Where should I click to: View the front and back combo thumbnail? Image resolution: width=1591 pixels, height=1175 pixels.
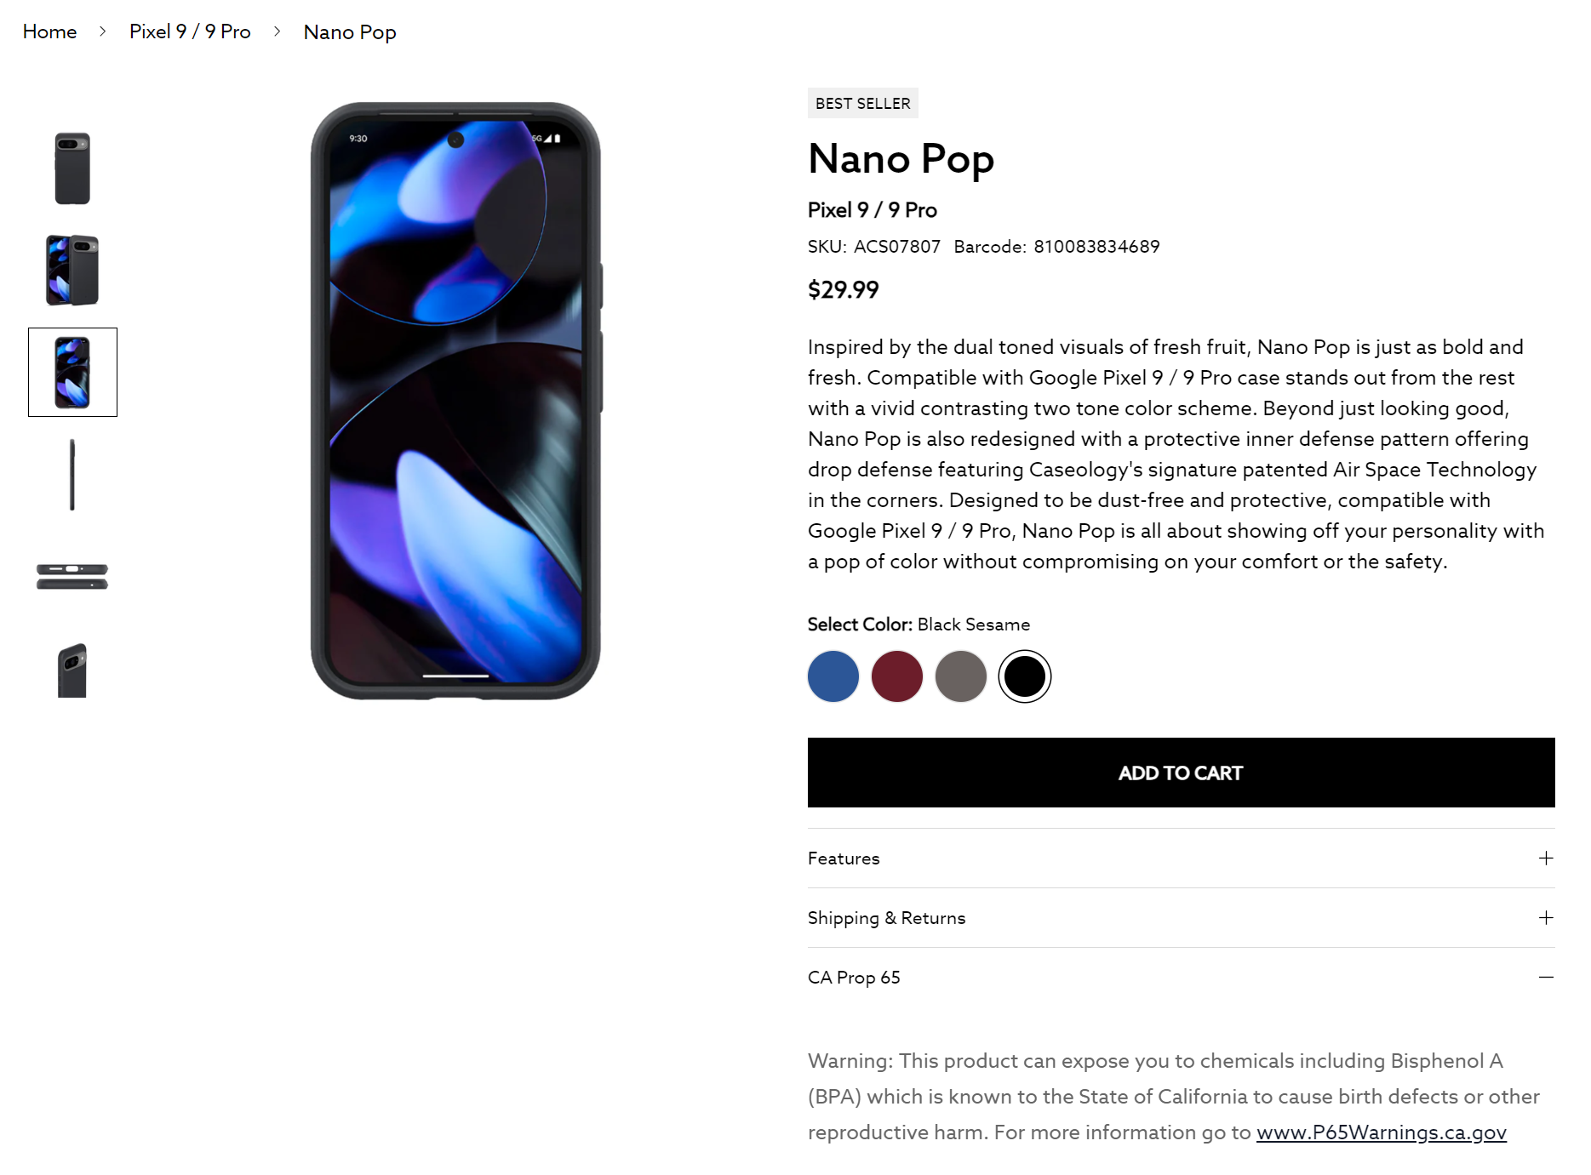tap(72, 270)
